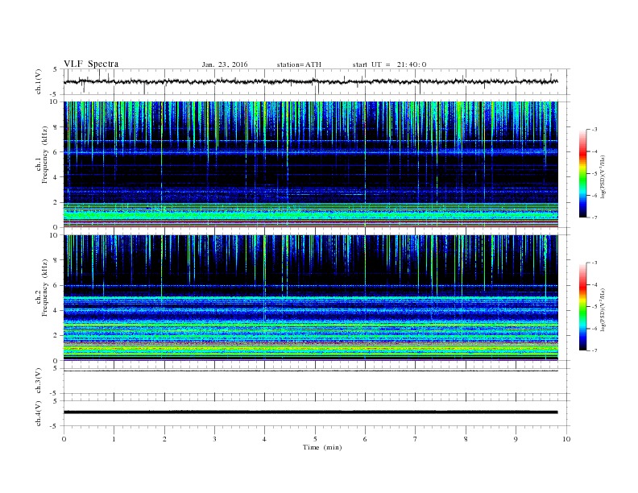The image size is (638, 493).
Task: Click the "5" tick on the time axis
Action: (x=315, y=439)
